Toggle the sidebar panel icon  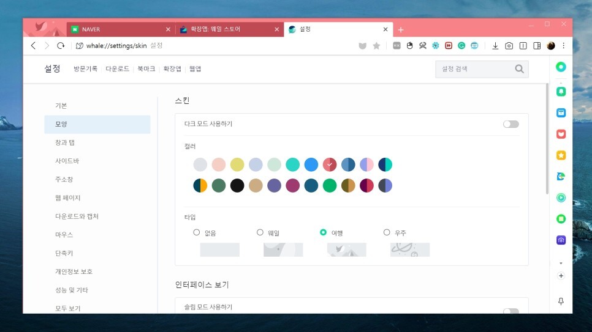537,46
